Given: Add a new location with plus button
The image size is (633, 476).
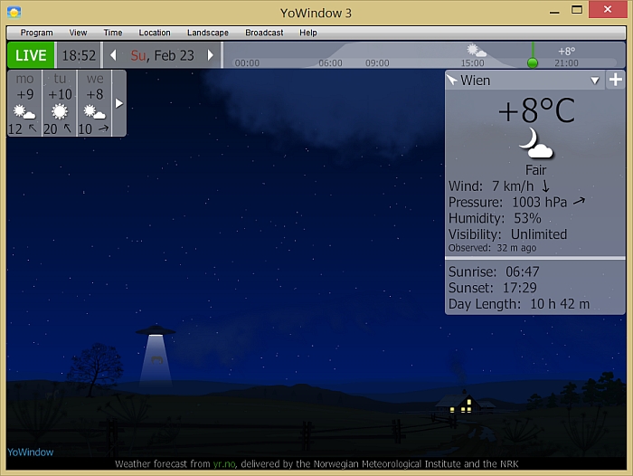Looking at the screenshot, I should [615, 80].
